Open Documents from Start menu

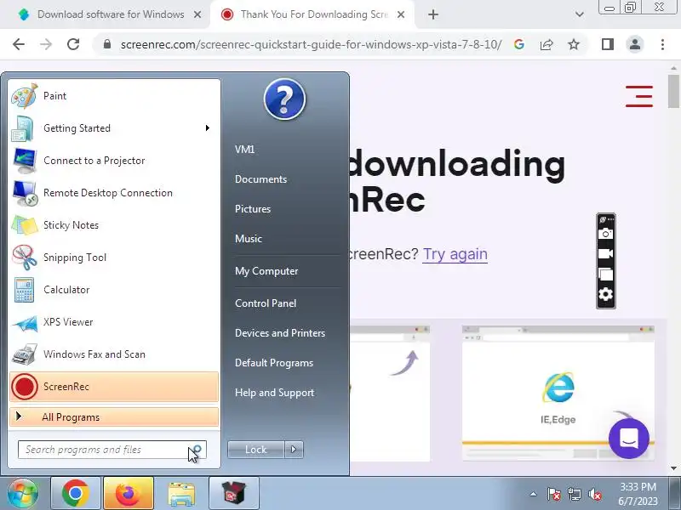pos(260,179)
